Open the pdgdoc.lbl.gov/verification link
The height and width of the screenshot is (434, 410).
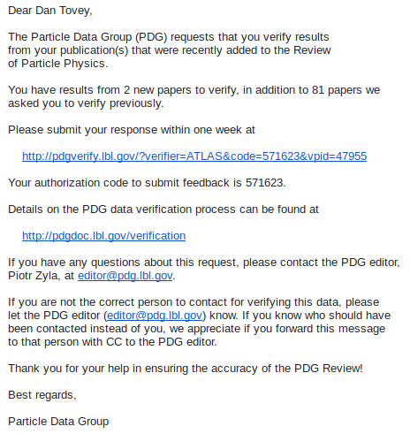pyautogui.click(x=104, y=236)
